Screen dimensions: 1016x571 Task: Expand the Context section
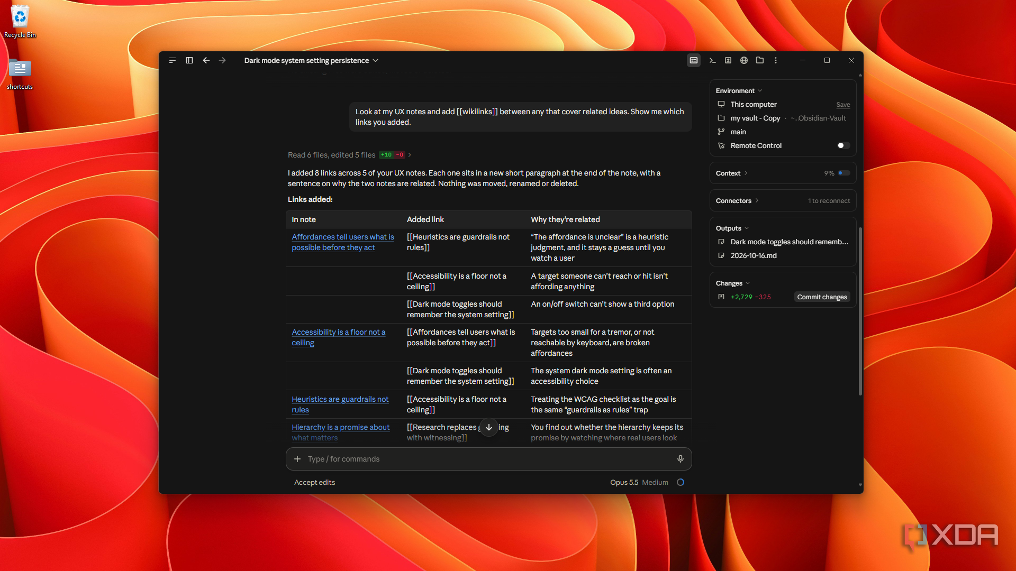coord(731,173)
